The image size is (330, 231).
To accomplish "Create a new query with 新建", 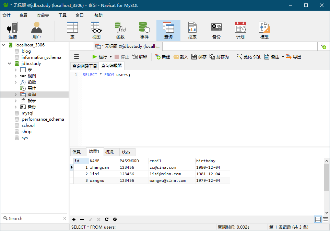I will click(x=163, y=57).
